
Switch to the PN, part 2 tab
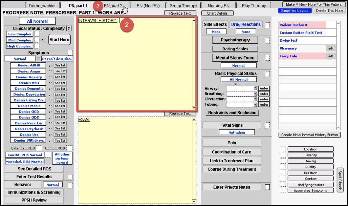tap(113, 6)
